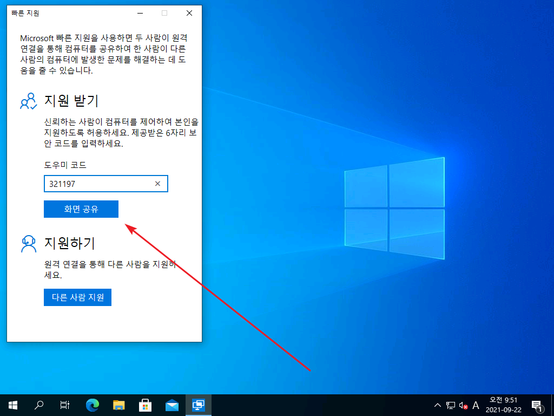Click the 빠른 지원 window title
The width and height of the screenshot is (554, 416).
point(25,13)
